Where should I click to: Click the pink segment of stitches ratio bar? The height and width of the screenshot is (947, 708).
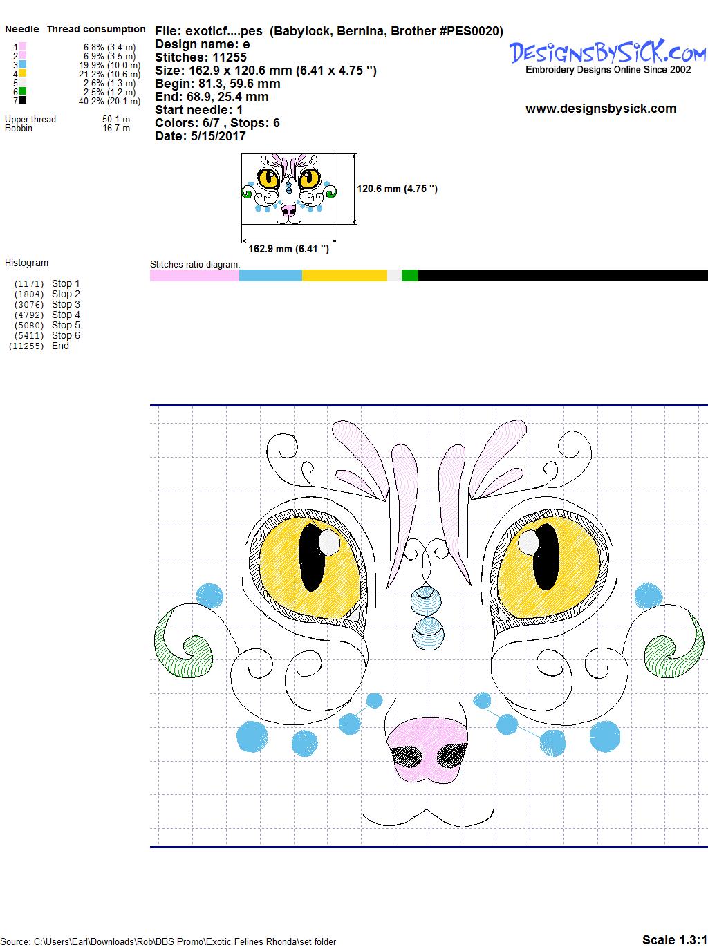194,275
